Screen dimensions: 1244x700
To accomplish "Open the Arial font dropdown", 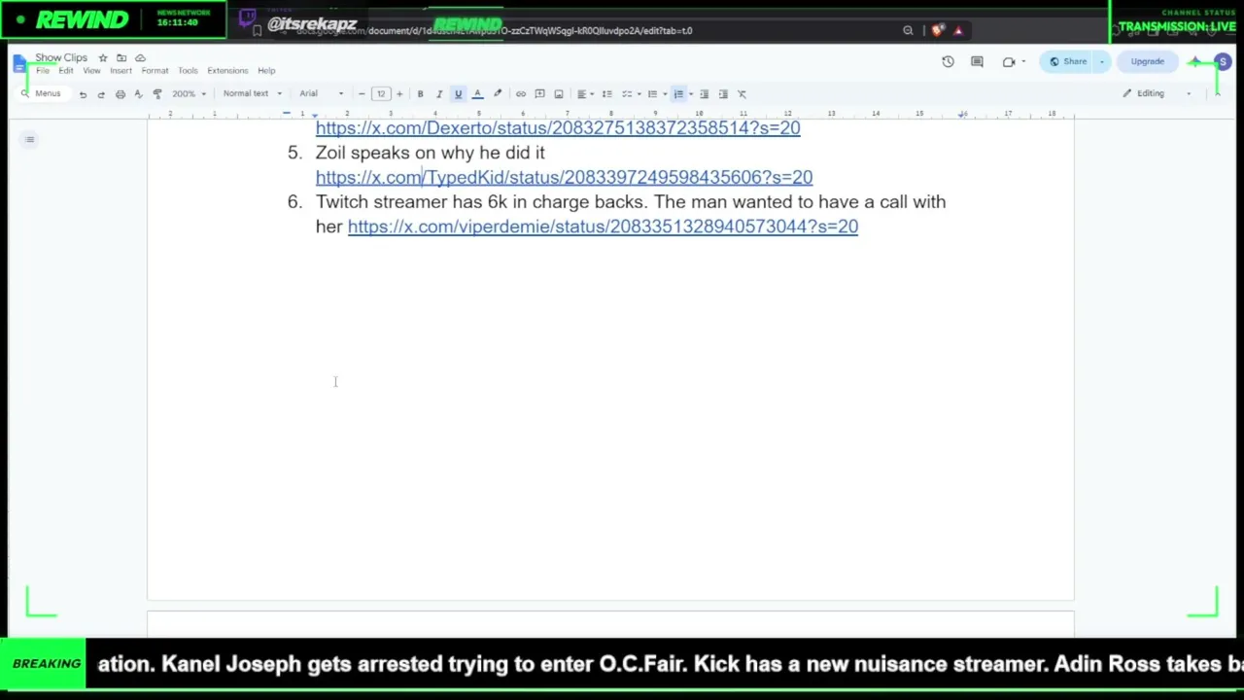I will (x=321, y=94).
